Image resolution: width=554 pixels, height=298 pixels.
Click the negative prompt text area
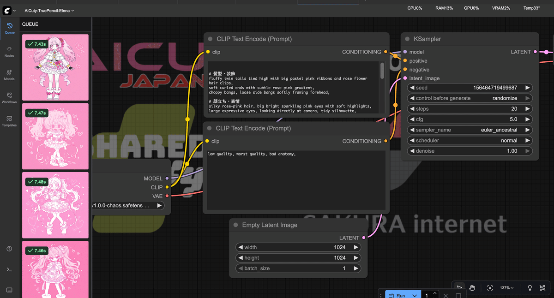[296, 180]
